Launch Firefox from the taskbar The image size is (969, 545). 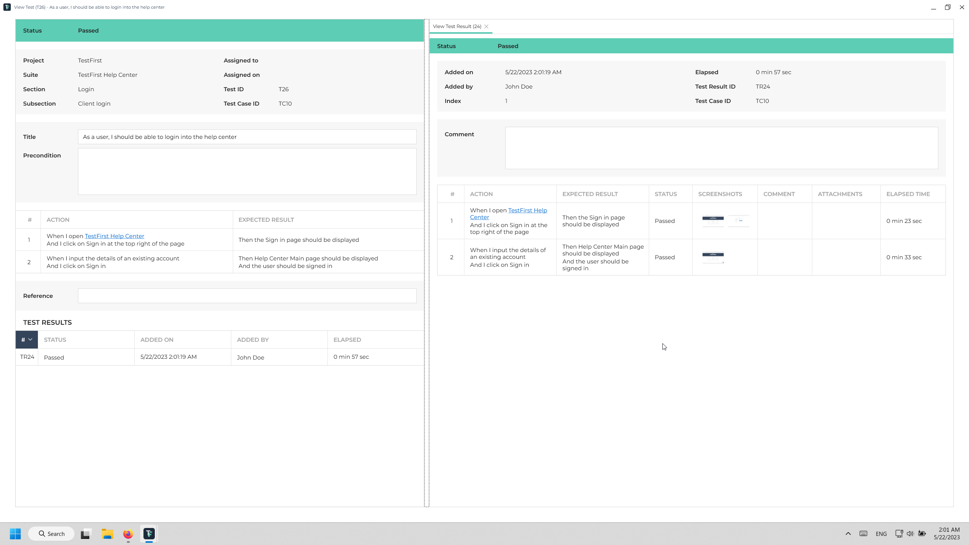tap(128, 534)
